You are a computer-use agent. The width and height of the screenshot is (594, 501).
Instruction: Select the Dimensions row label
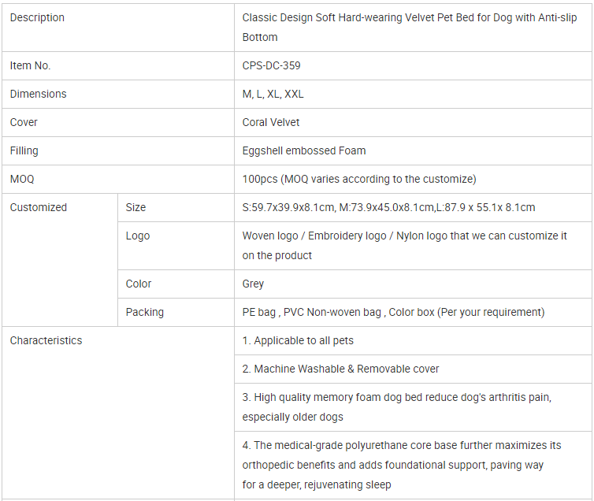point(38,95)
